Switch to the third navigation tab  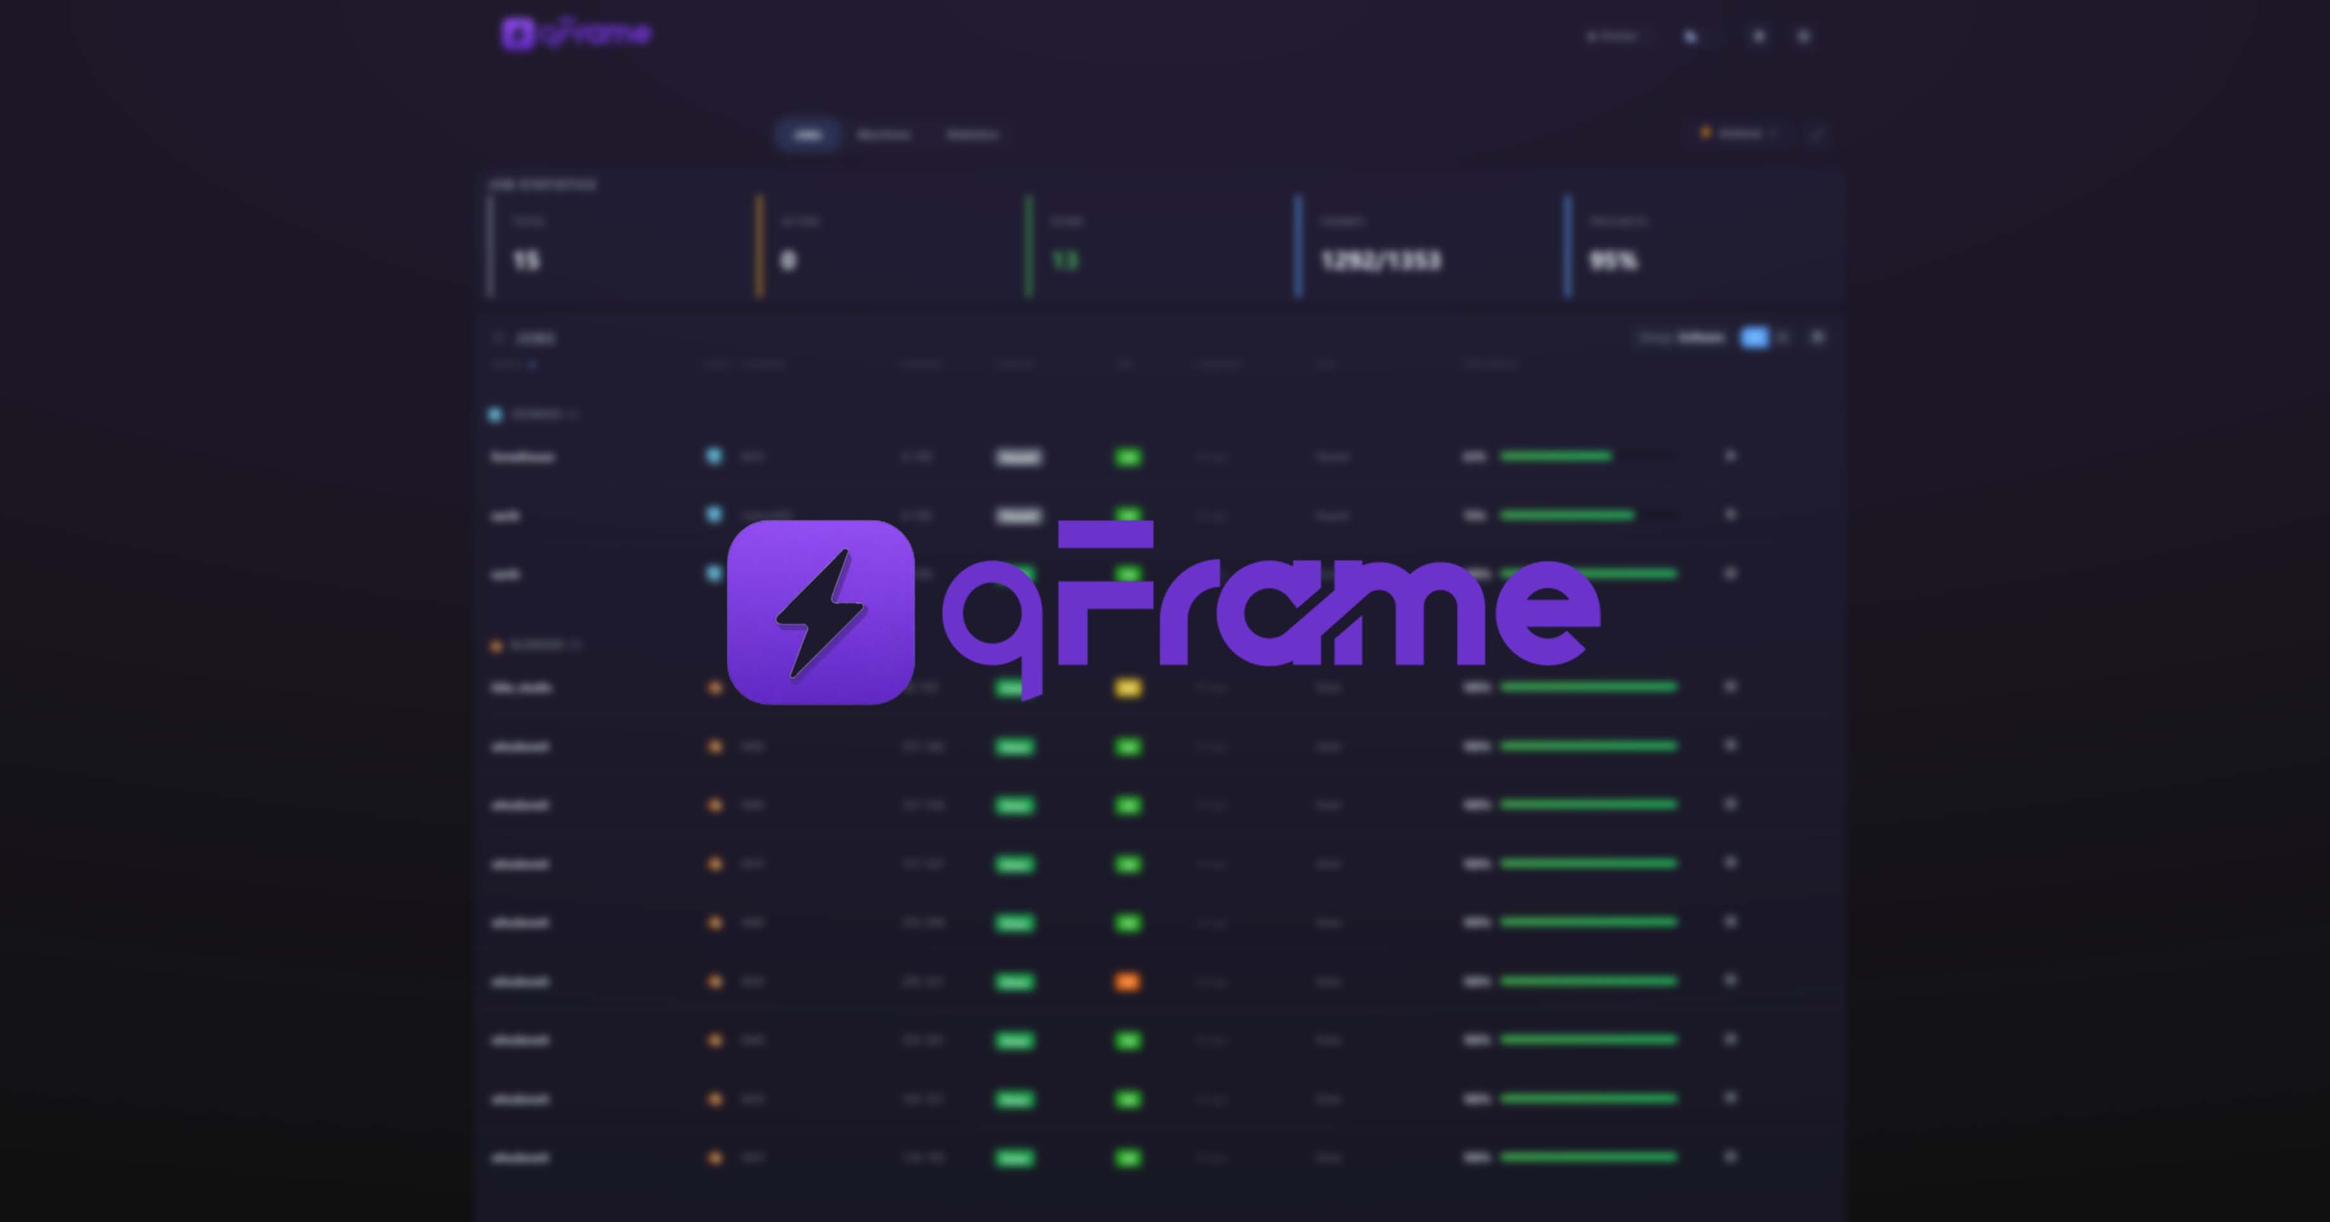coord(972,135)
